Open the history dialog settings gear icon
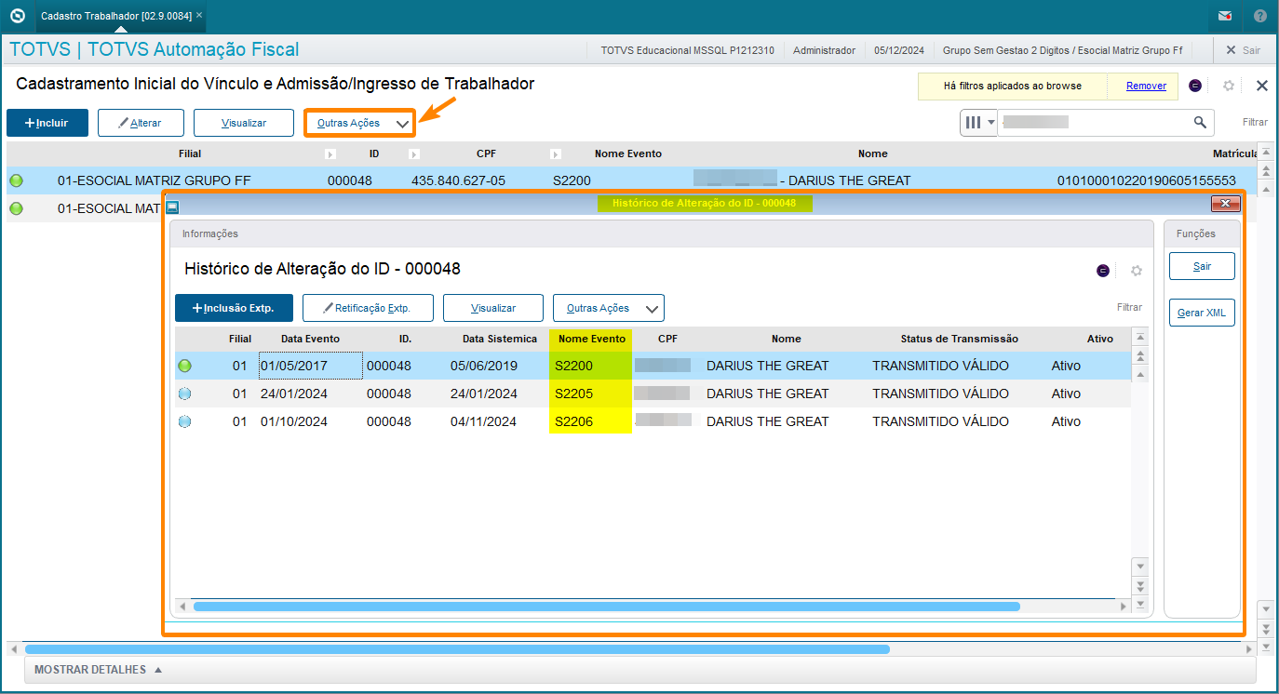The height and width of the screenshot is (694, 1279). 1137,271
